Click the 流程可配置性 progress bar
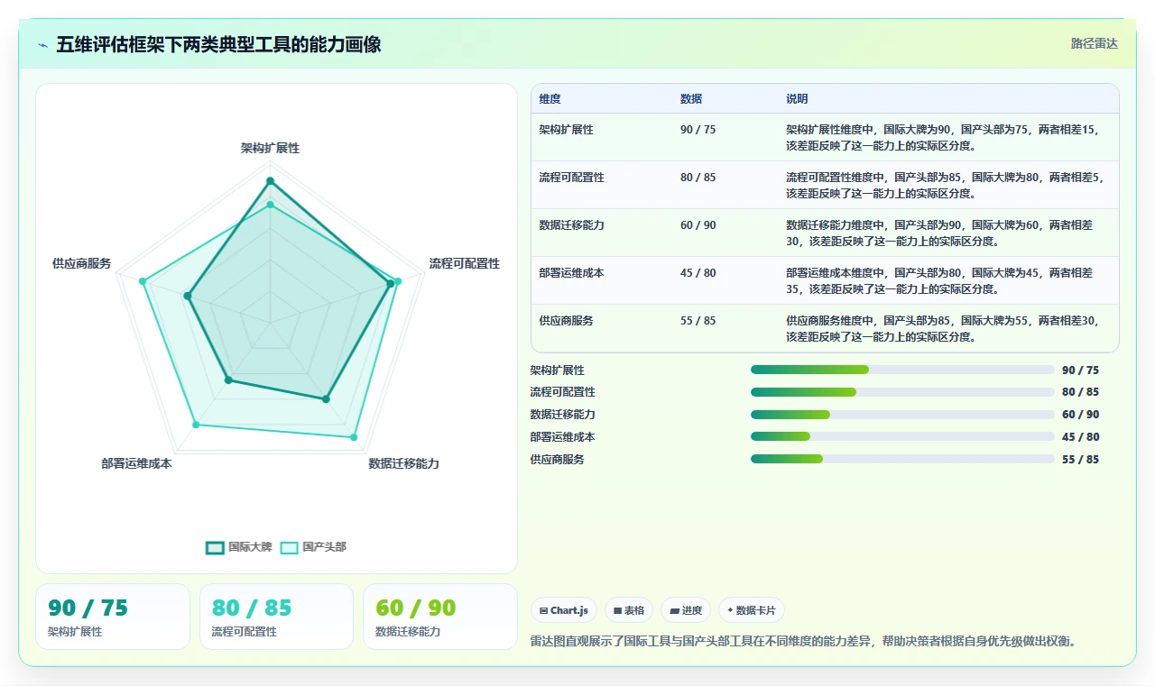The image size is (1155, 686). coord(902,392)
